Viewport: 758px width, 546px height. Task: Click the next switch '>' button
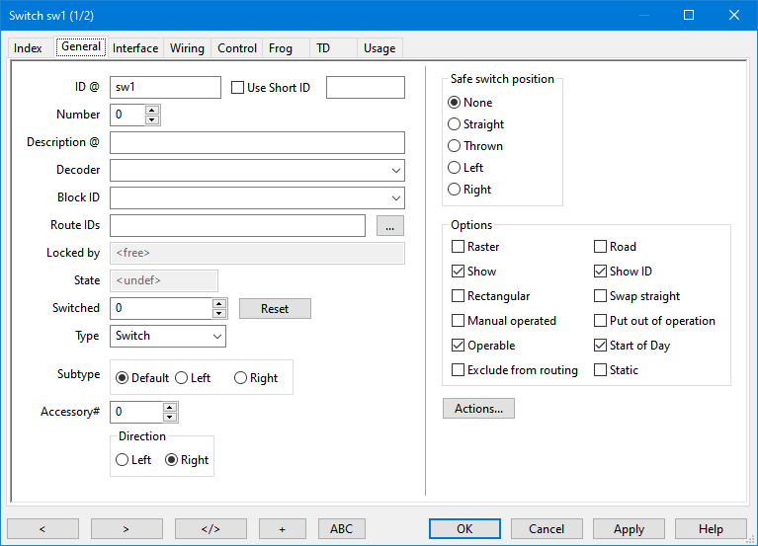(x=126, y=529)
